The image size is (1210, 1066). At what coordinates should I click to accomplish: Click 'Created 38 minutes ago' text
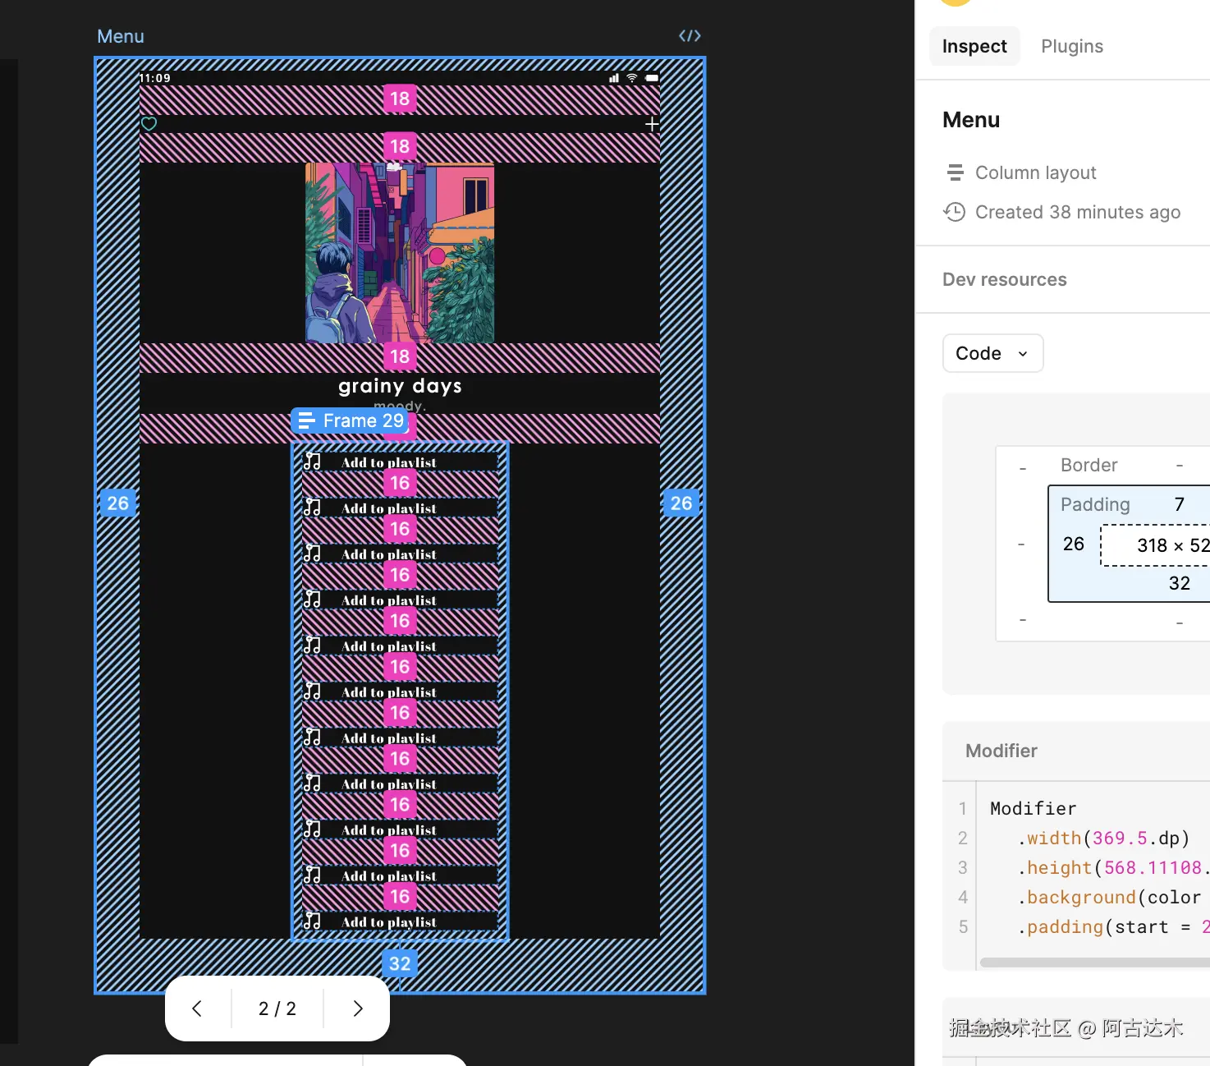pos(1078,212)
